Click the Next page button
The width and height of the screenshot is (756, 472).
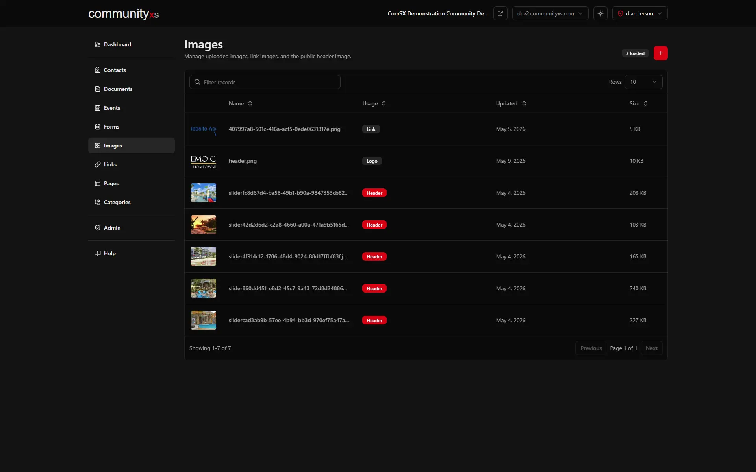coord(652,348)
